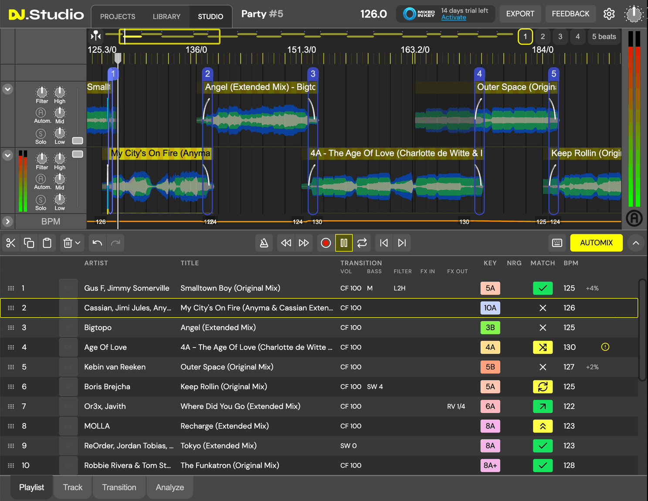Toggle the loop playback icon
Image resolution: width=648 pixels, height=501 pixels.
click(362, 243)
